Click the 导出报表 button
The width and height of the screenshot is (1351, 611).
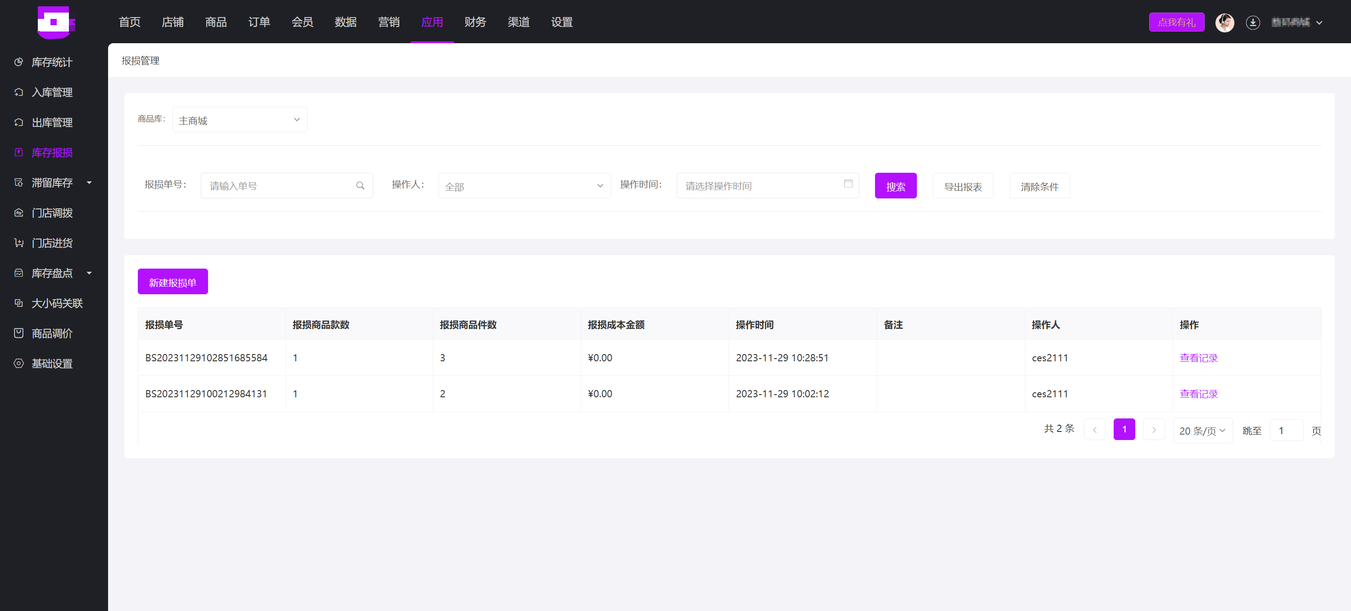962,186
